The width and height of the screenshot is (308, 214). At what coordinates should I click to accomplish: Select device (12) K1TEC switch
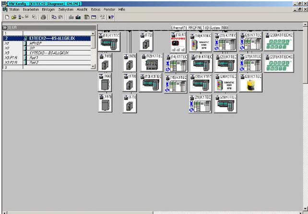tap(152, 62)
